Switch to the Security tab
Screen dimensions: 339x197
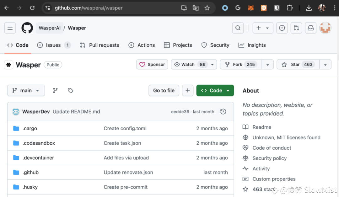[x=215, y=45]
